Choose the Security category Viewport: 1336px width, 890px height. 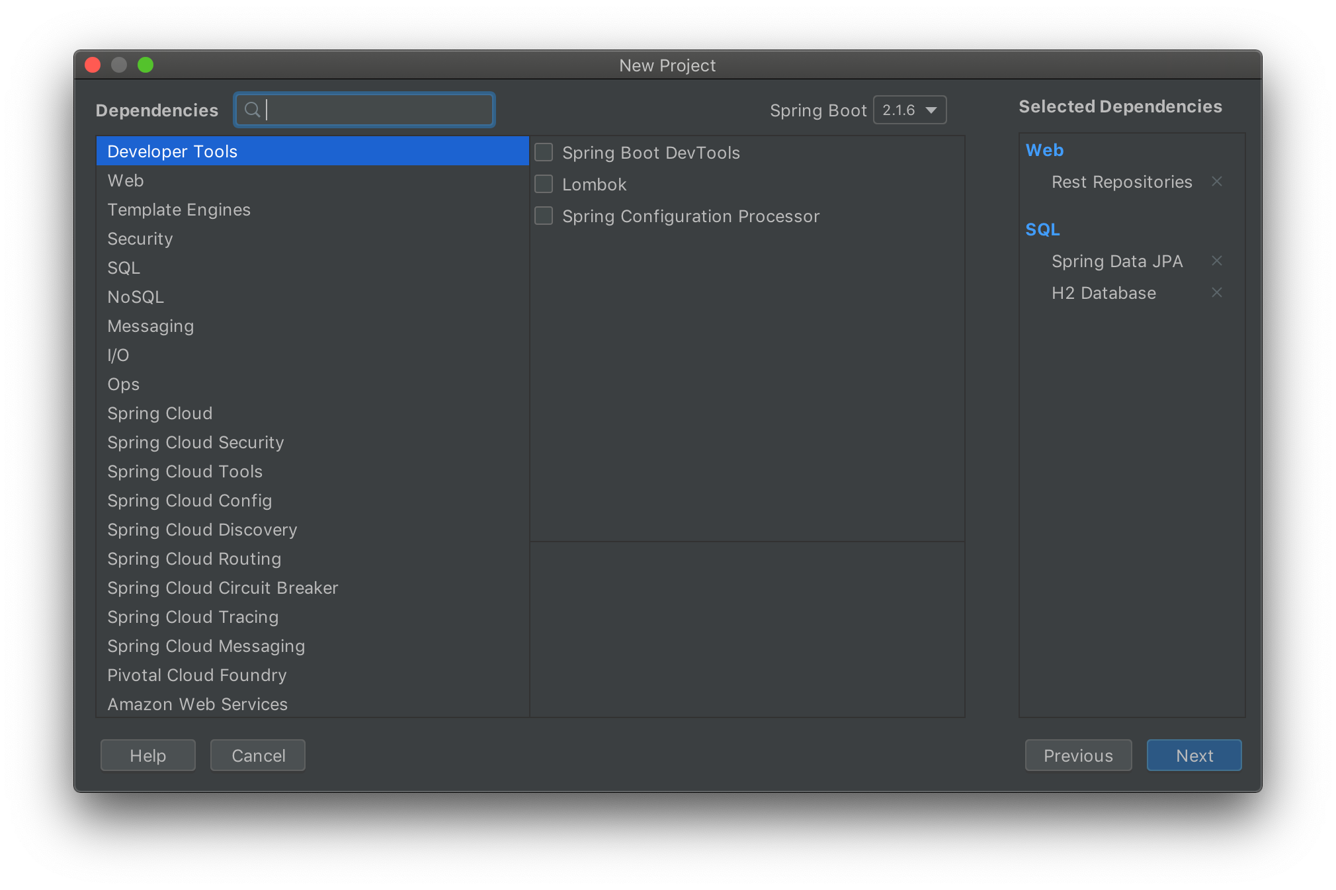312,239
